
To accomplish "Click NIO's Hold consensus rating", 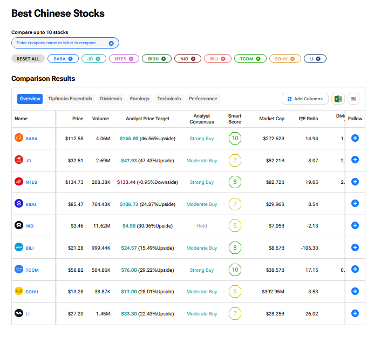I will tap(201, 226).
